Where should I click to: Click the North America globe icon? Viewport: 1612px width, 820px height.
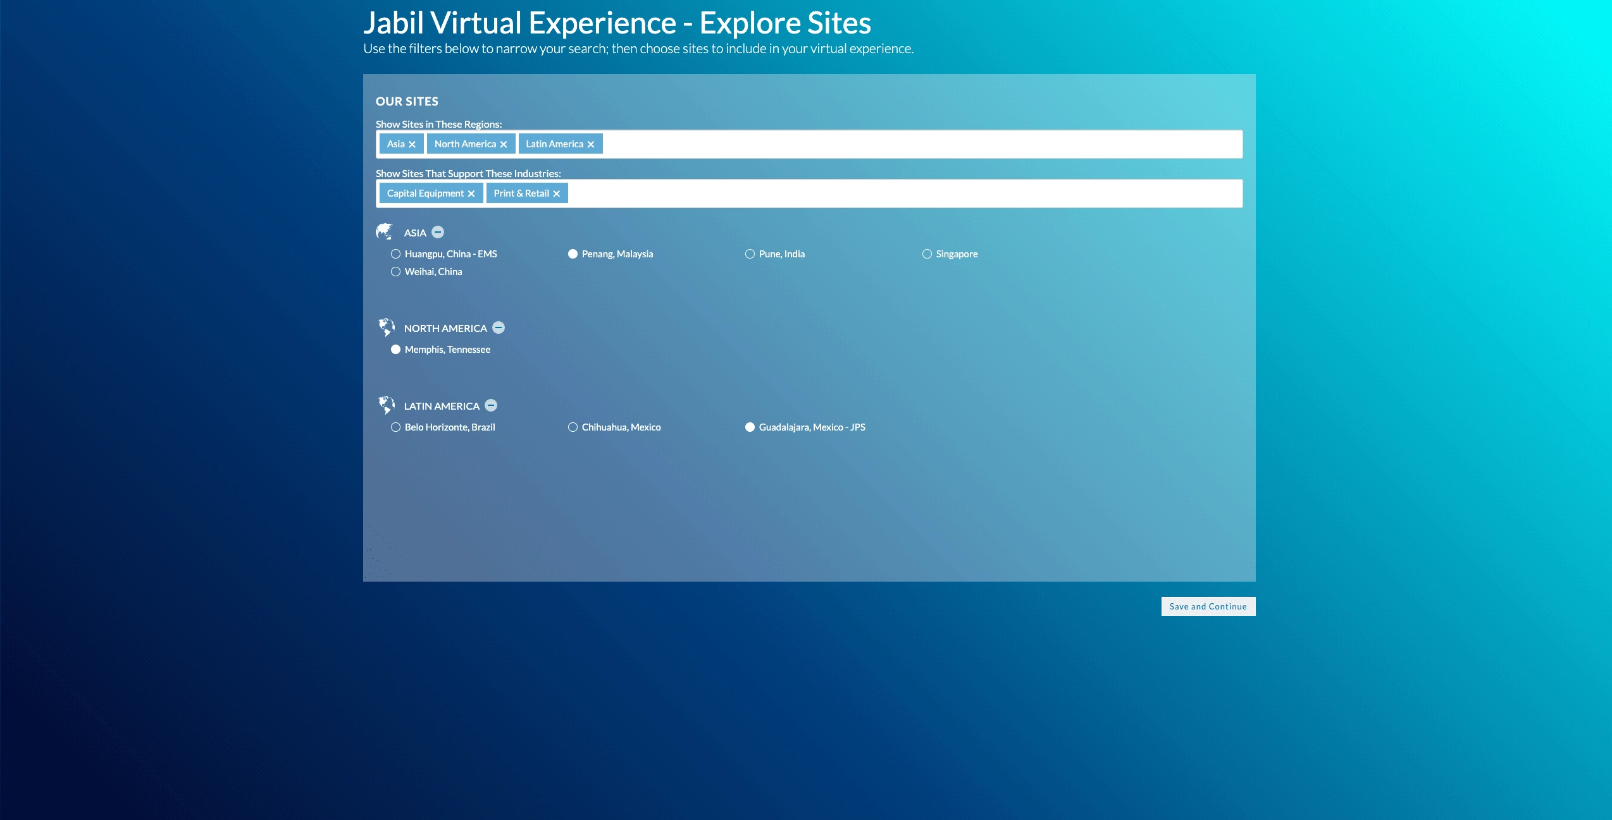[386, 327]
